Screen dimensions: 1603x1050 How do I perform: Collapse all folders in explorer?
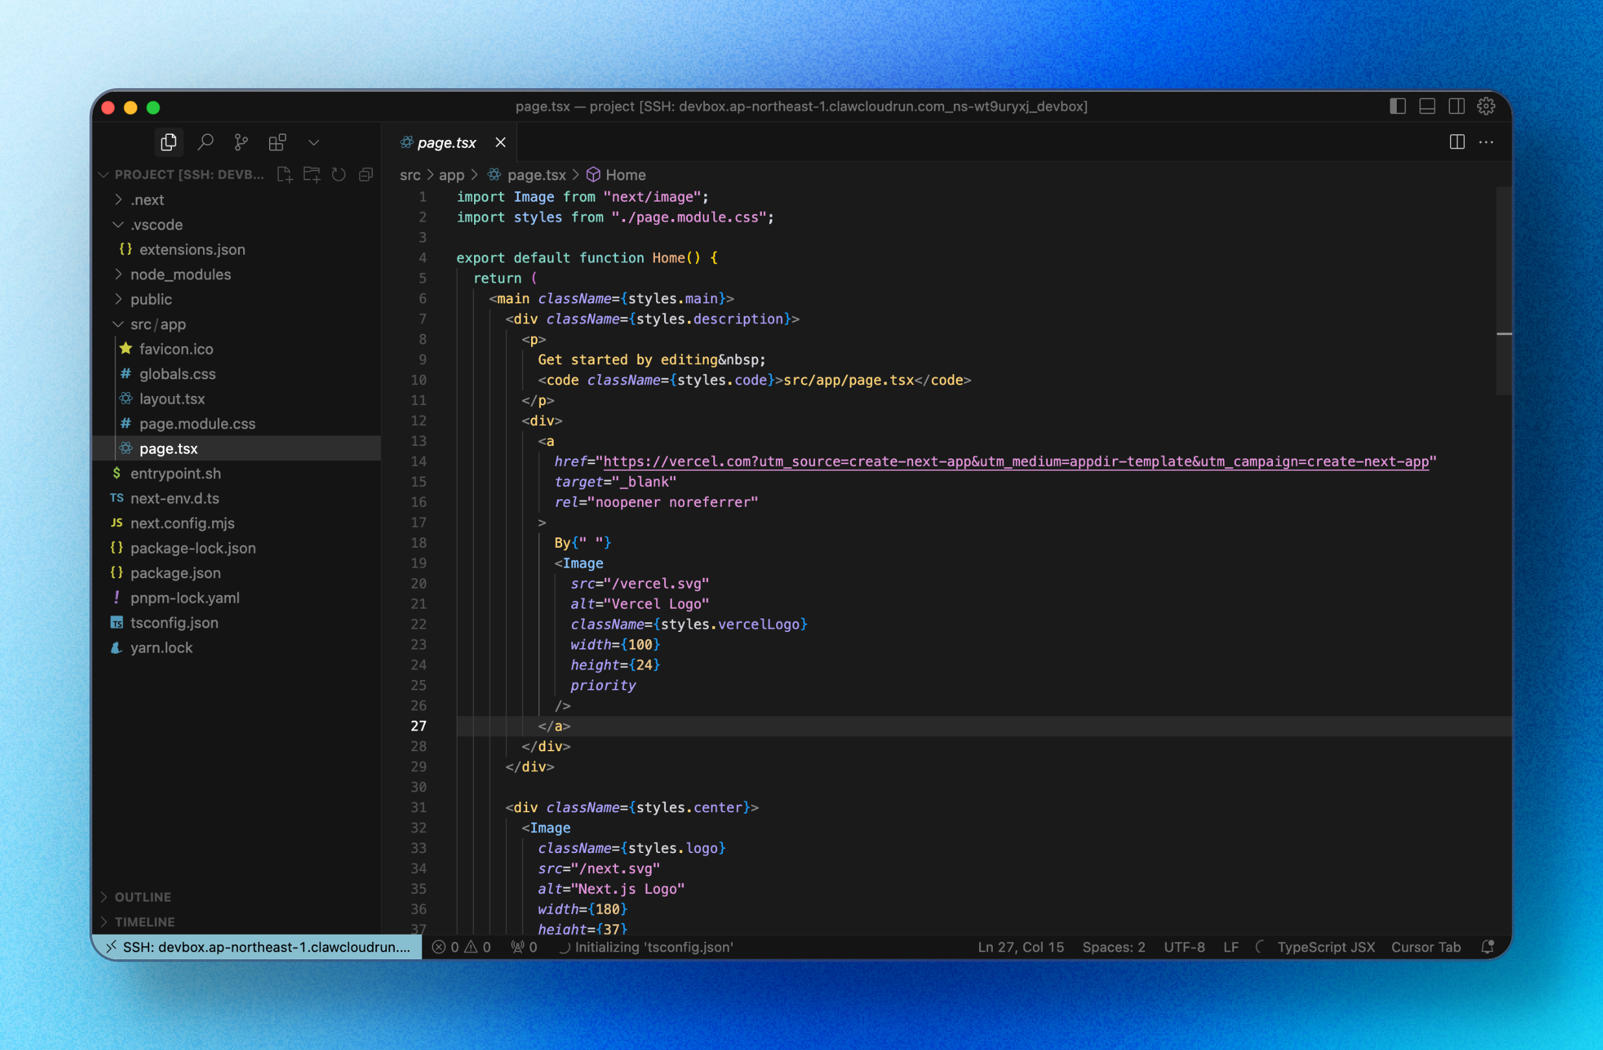point(366,175)
